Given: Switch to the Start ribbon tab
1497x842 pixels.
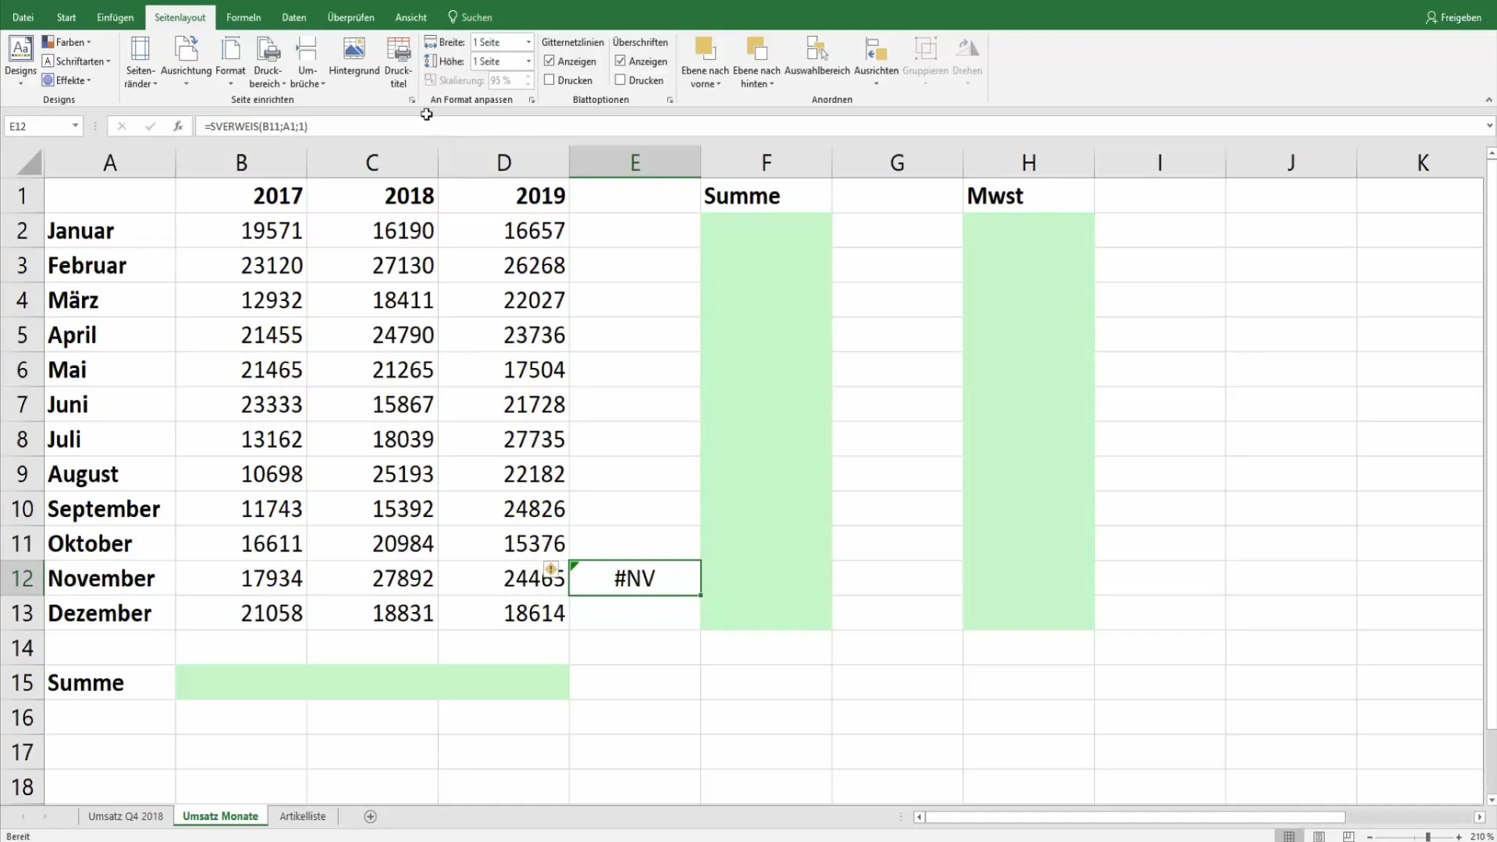Looking at the screenshot, I should (66, 17).
